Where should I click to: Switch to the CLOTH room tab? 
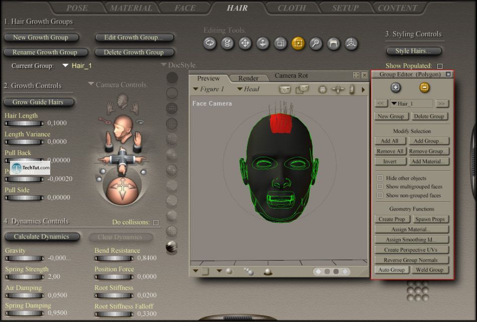[x=292, y=8]
